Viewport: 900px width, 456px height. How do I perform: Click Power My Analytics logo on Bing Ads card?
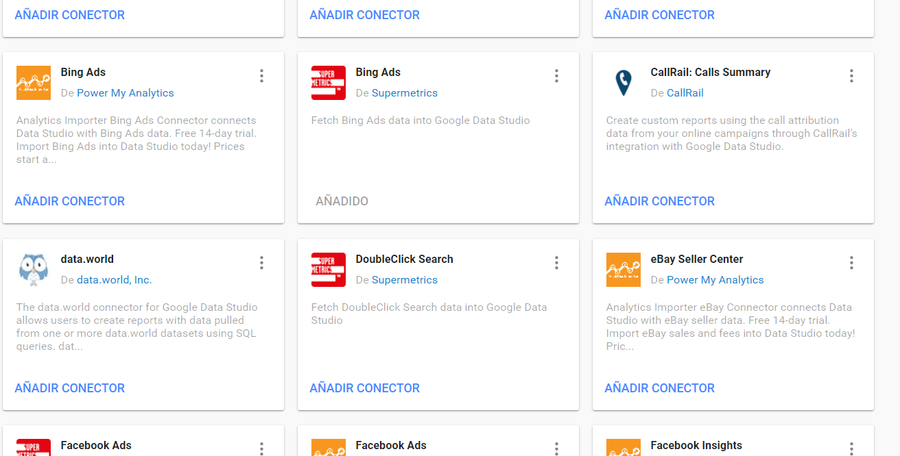coord(34,83)
